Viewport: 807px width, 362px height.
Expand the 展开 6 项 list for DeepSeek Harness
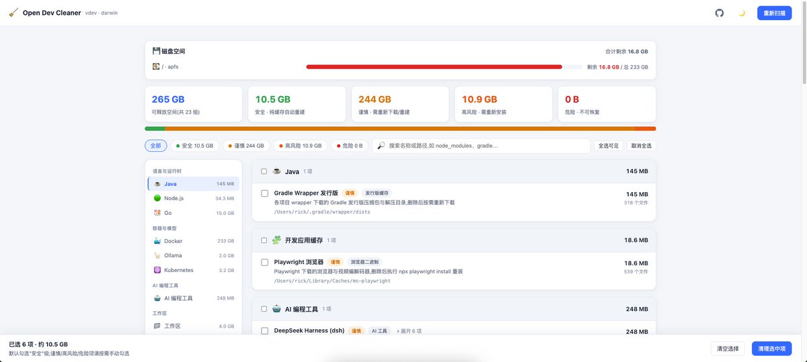tap(410, 331)
